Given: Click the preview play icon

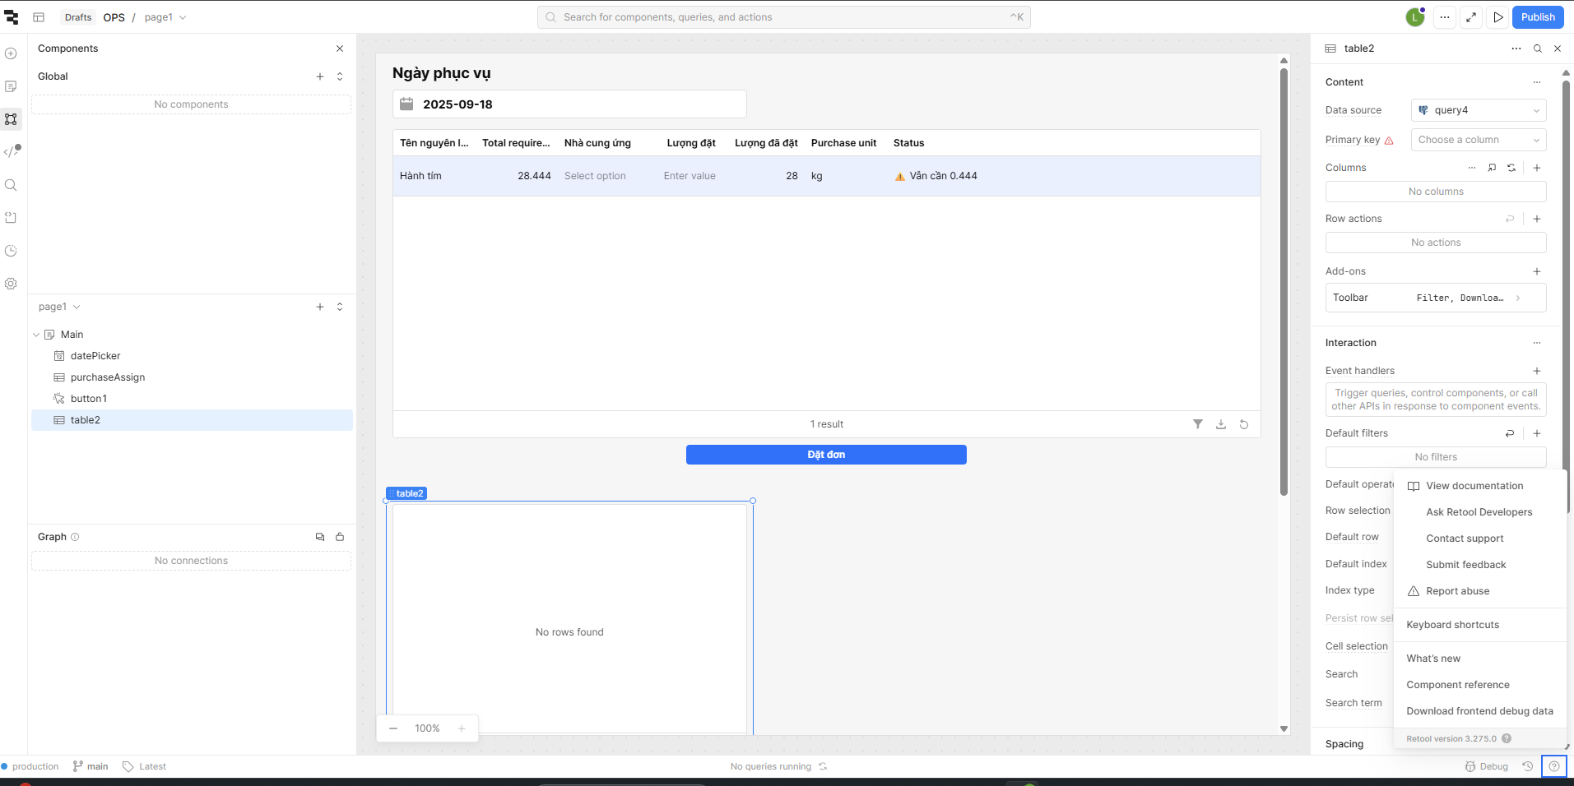Looking at the screenshot, I should tap(1498, 17).
